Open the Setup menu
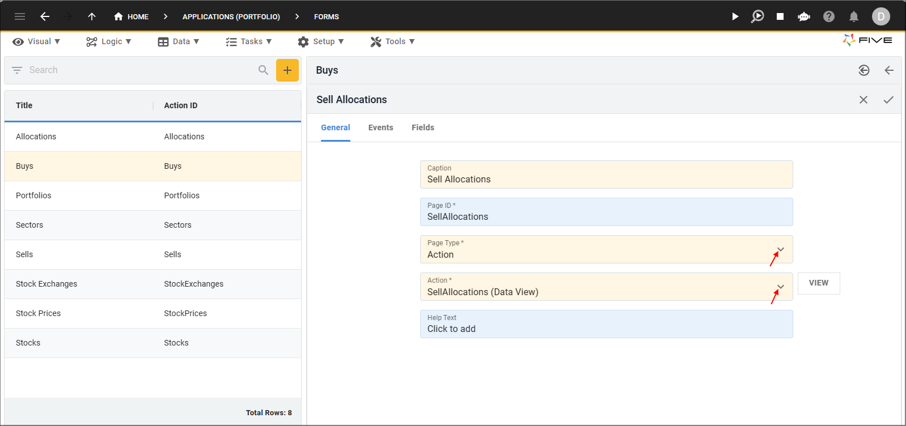The image size is (906, 426). pos(321,41)
